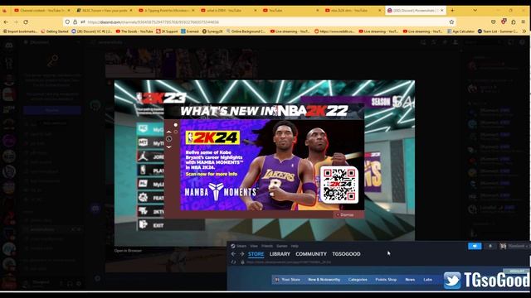Open the Import bookmarks item in the bookmarks bar
Viewport: 531px width, 298px height.
point(20,31)
